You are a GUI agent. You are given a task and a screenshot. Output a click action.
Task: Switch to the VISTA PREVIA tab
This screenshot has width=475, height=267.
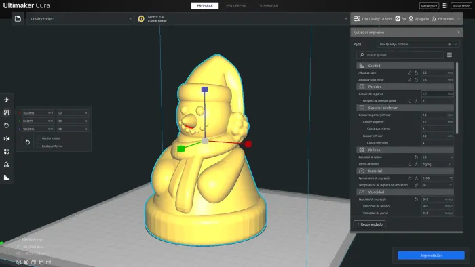[x=235, y=5]
